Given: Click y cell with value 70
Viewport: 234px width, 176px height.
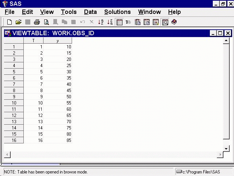Looking at the screenshot, I should pyautogui.click(x=58, y=121).
